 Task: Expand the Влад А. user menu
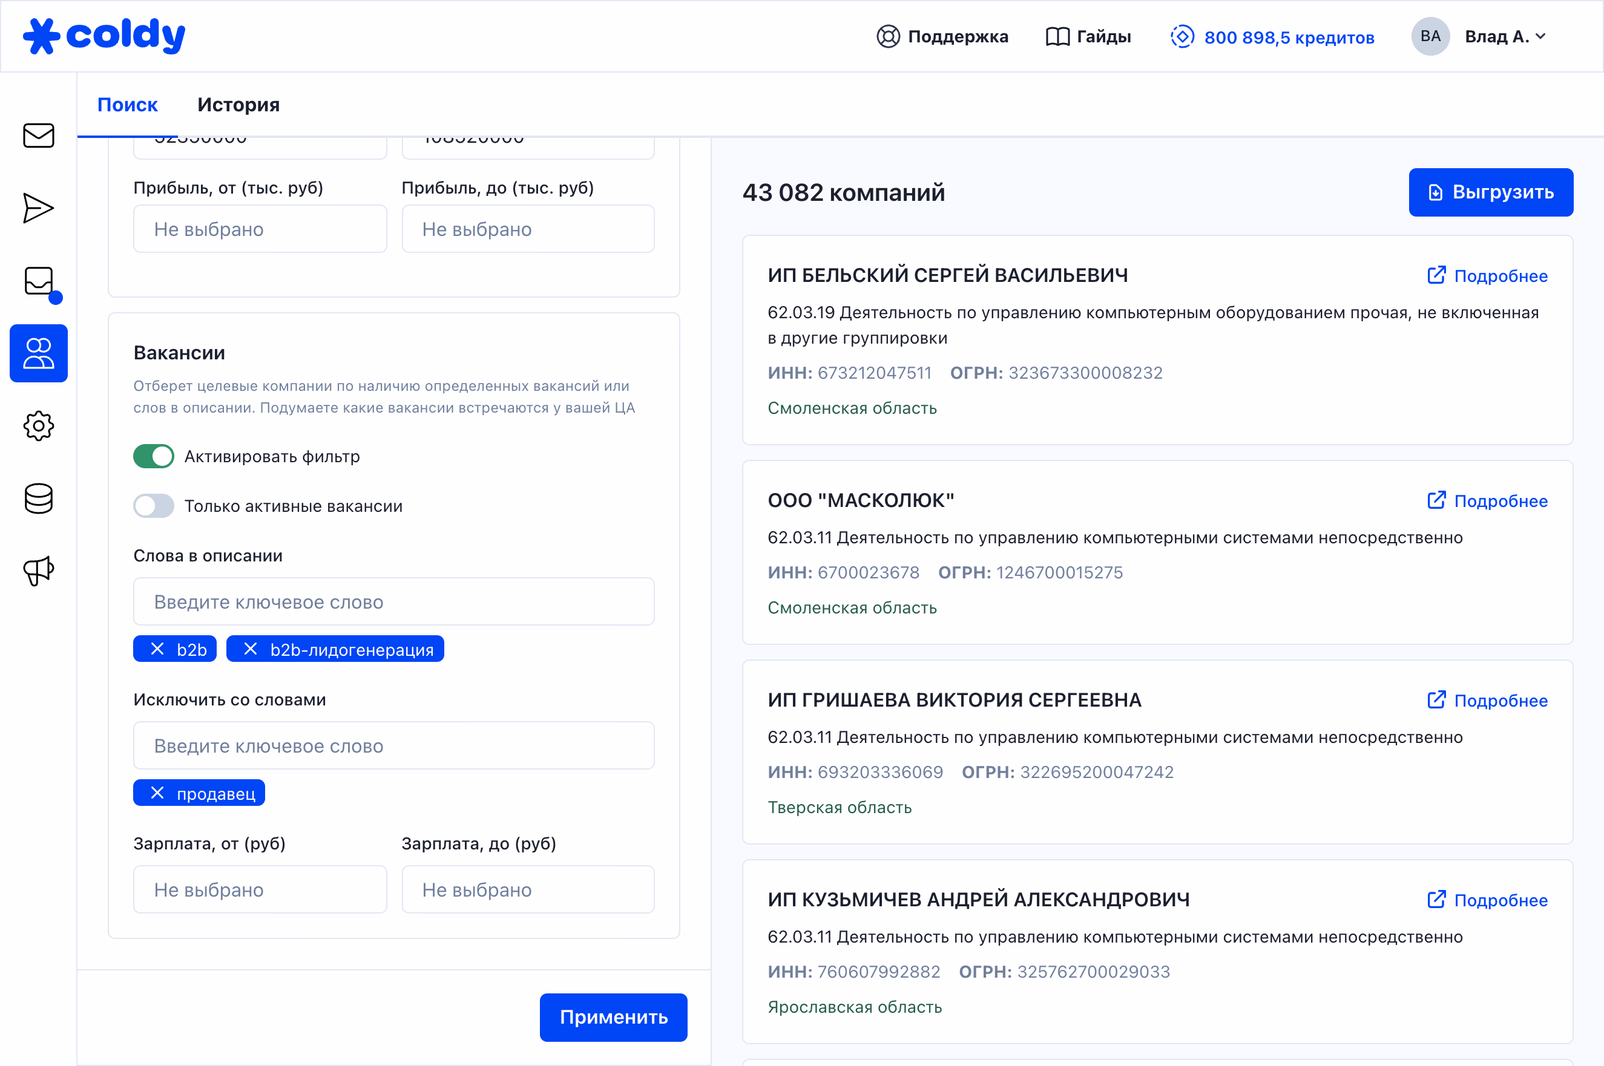click(x=1505, y=37)
